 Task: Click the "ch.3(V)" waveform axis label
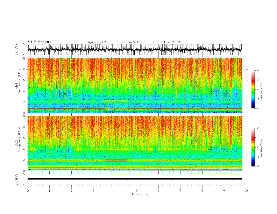click(17, 179)
